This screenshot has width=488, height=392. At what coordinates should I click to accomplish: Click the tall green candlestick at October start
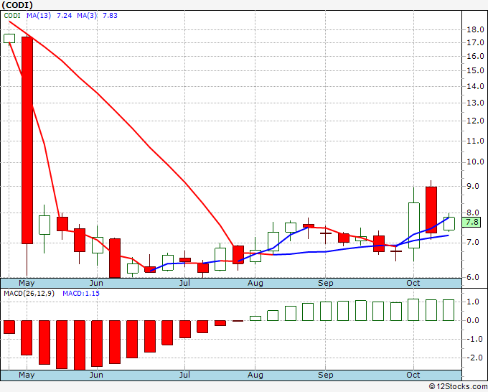[x=414, y=225]
